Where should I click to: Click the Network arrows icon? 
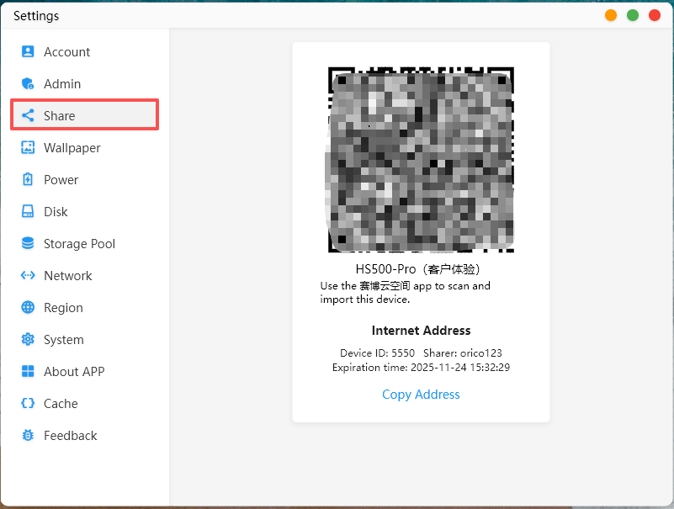28,275
